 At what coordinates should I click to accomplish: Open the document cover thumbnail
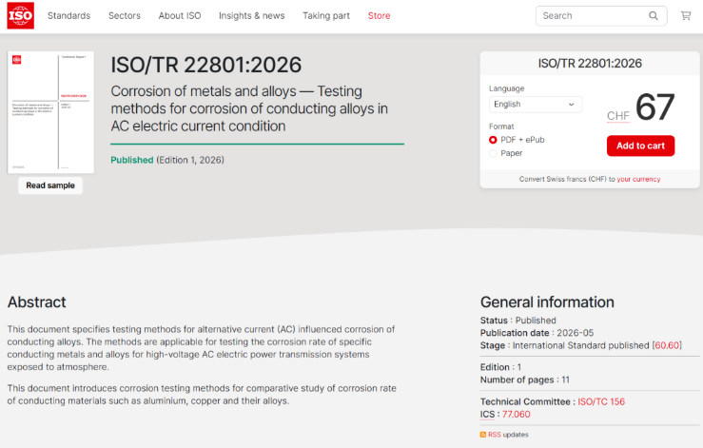coord(50,112)
